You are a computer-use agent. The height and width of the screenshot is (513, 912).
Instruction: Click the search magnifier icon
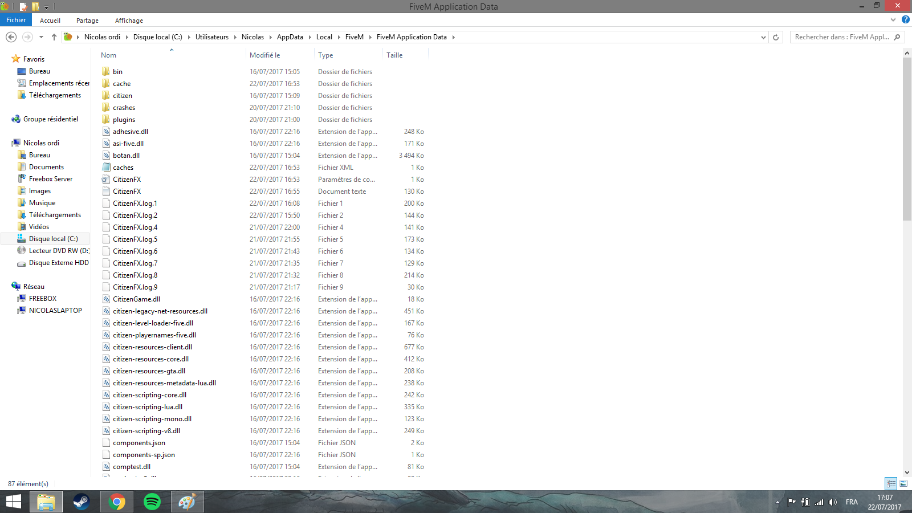897,37
